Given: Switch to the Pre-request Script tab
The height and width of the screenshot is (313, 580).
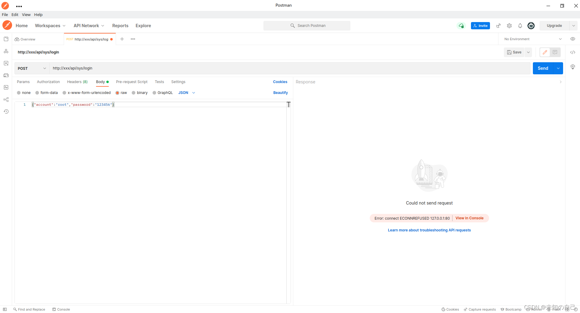Looking at the screenshot, I should point(132,82).
